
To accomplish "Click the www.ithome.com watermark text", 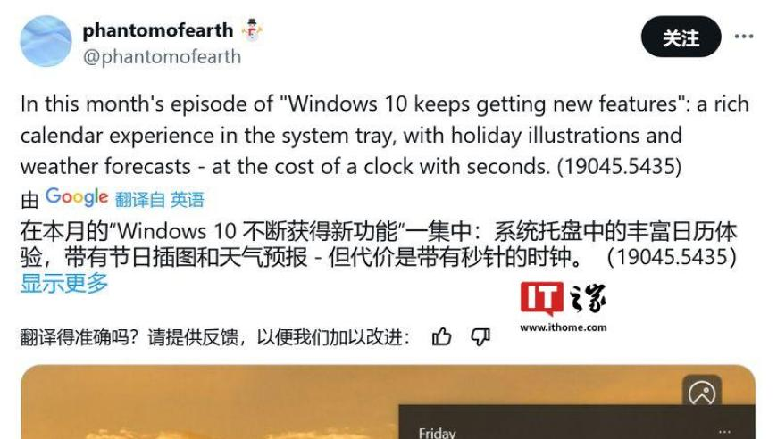I will coord(564,327).
